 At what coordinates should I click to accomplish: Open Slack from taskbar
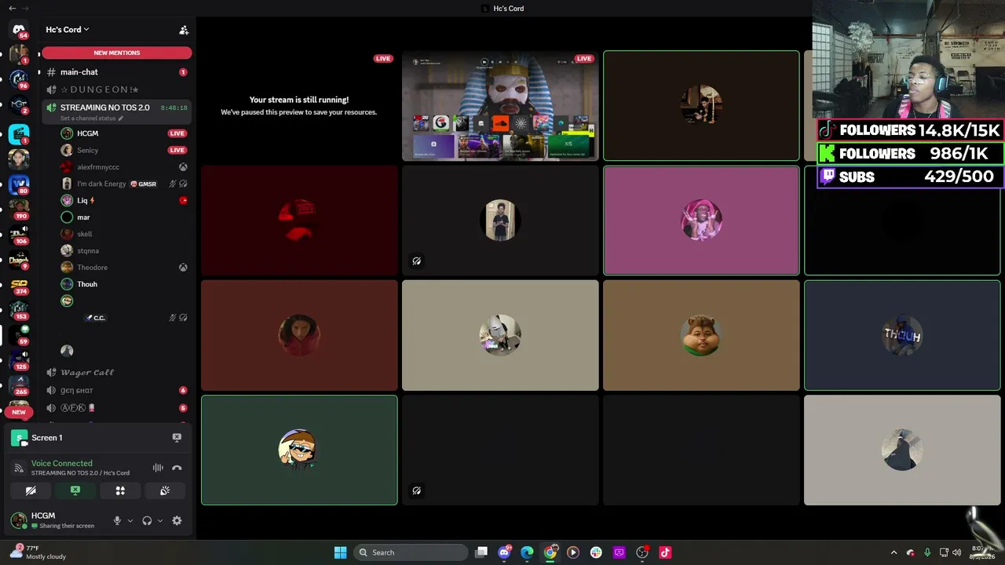point(596,552)
